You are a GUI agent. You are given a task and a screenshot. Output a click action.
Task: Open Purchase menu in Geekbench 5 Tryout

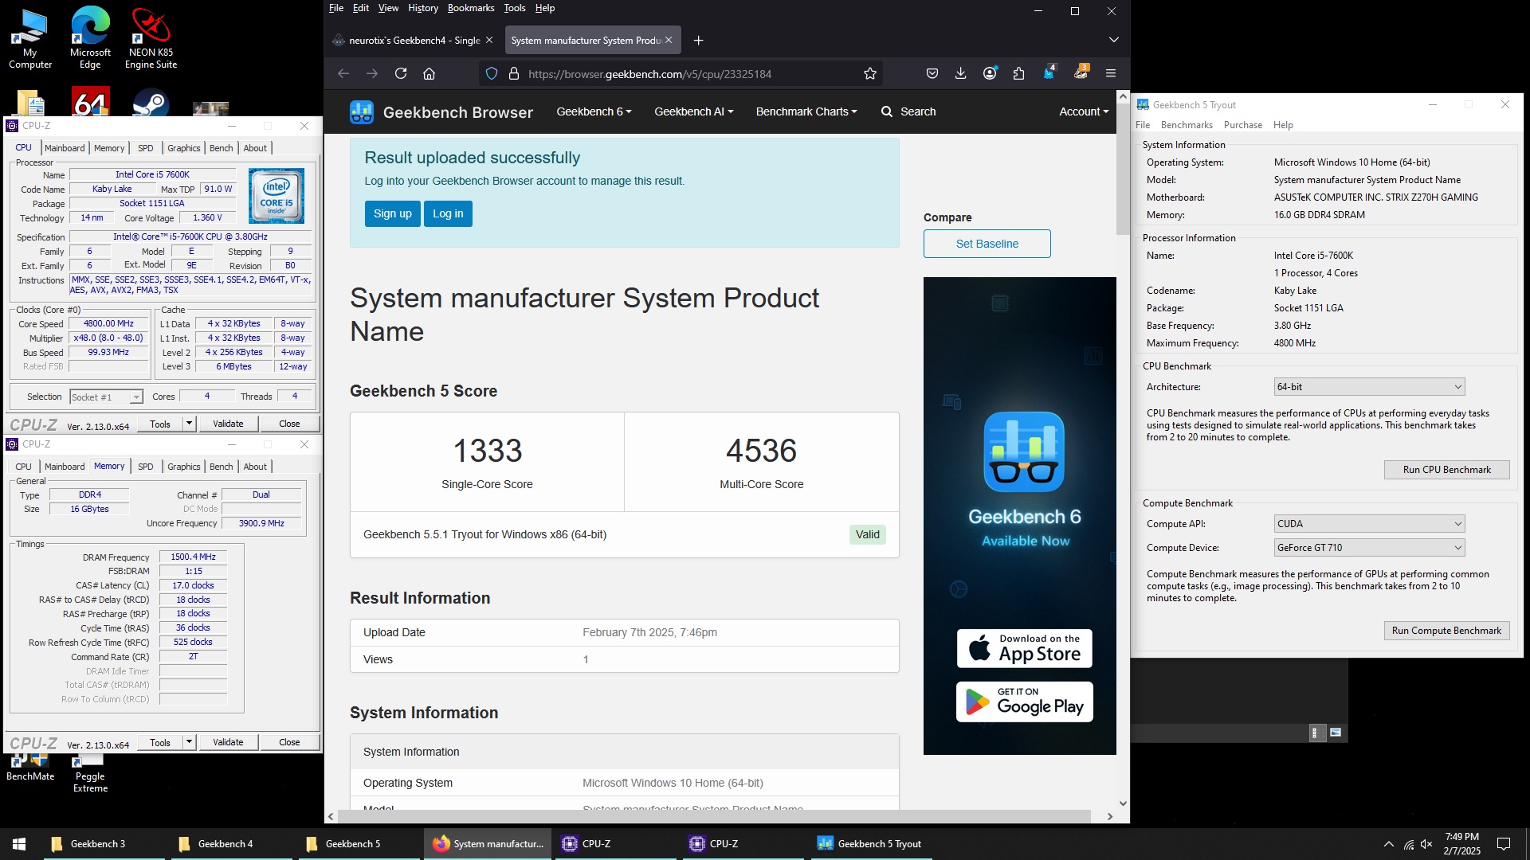(1242, 125)
